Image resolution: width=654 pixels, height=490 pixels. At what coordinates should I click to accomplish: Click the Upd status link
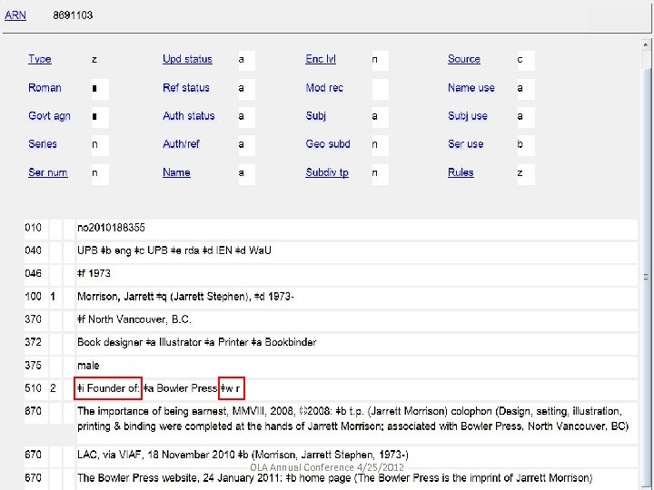[187, 59]
